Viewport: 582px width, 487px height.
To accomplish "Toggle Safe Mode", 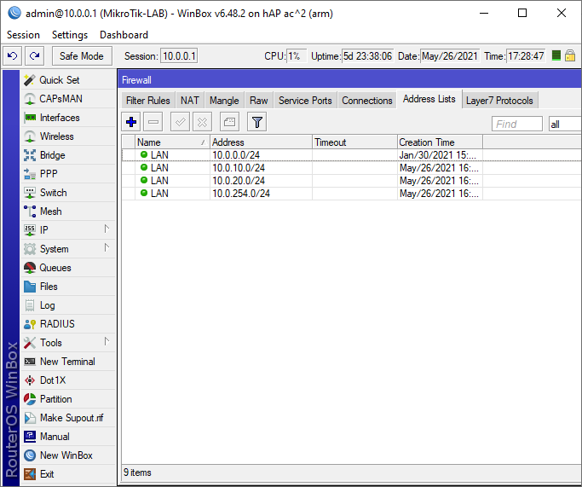I will click(82, 56).
